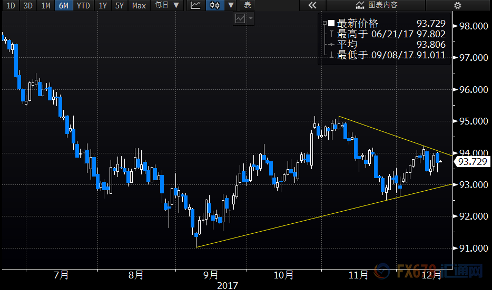The height and width of the screenshot is (290, 492).
Task: Select the candlestick chart icon
Action: click(214, 5)
